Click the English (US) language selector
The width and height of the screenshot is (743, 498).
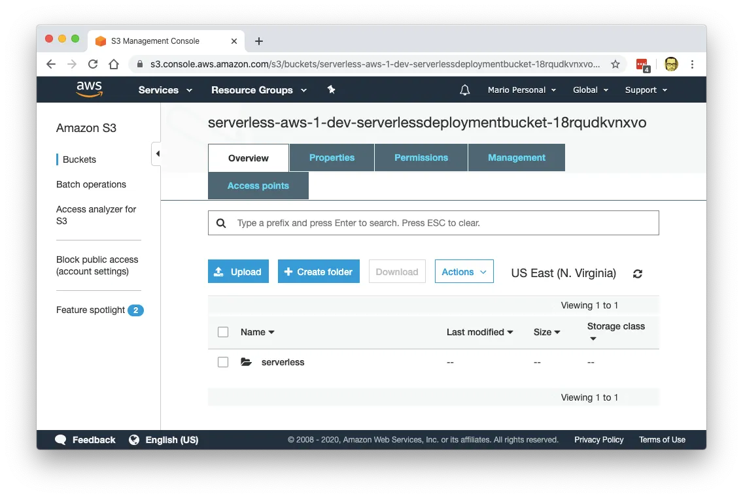coord(171,440)
